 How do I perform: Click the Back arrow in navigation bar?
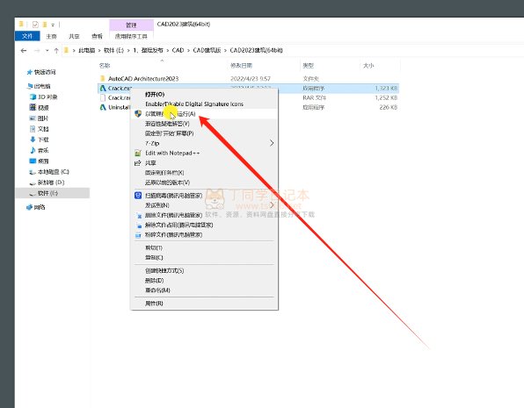[24, 51]
